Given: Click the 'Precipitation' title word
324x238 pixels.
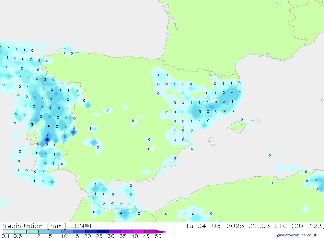Looking at the screenshot, I should [21, 226].
